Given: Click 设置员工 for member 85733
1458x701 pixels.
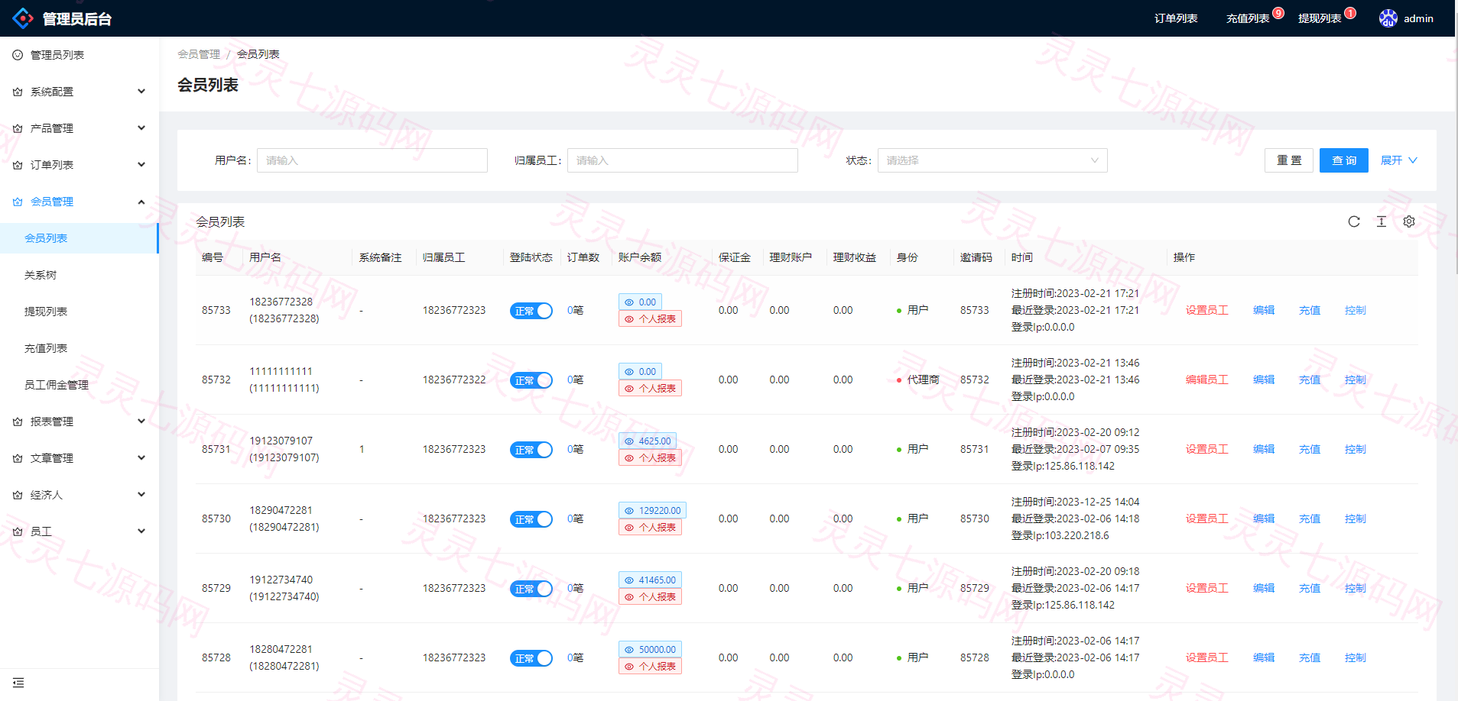Looking at the screenshot, I should tap(1207, 310).
